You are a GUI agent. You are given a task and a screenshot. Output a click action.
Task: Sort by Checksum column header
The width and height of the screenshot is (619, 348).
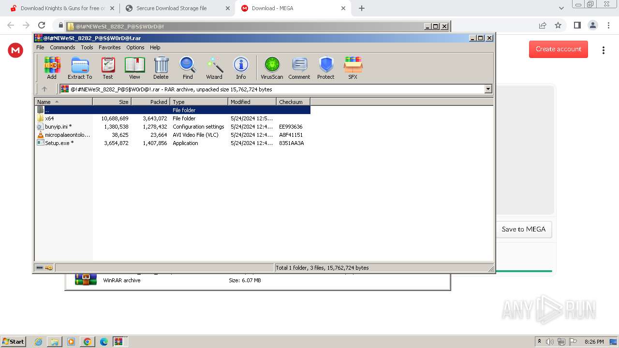(294, 101)
